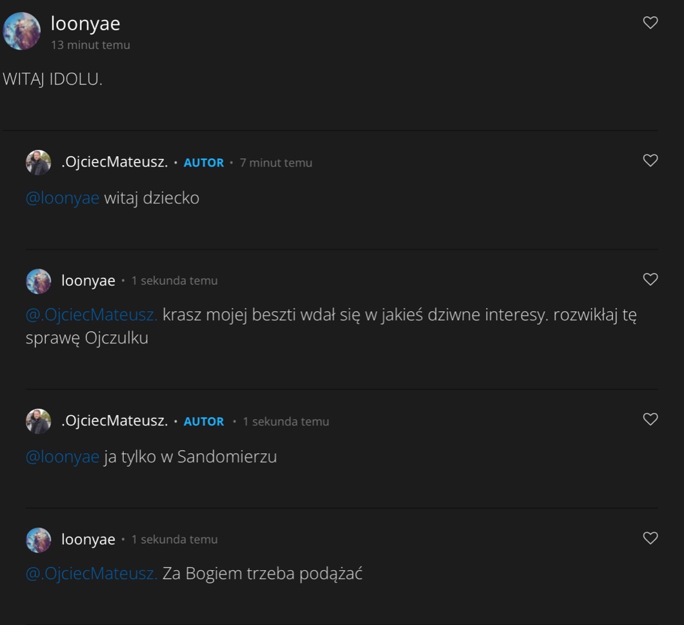Click the loonyae name above the 'krasz mojej beszti' reply

point(88,281)
